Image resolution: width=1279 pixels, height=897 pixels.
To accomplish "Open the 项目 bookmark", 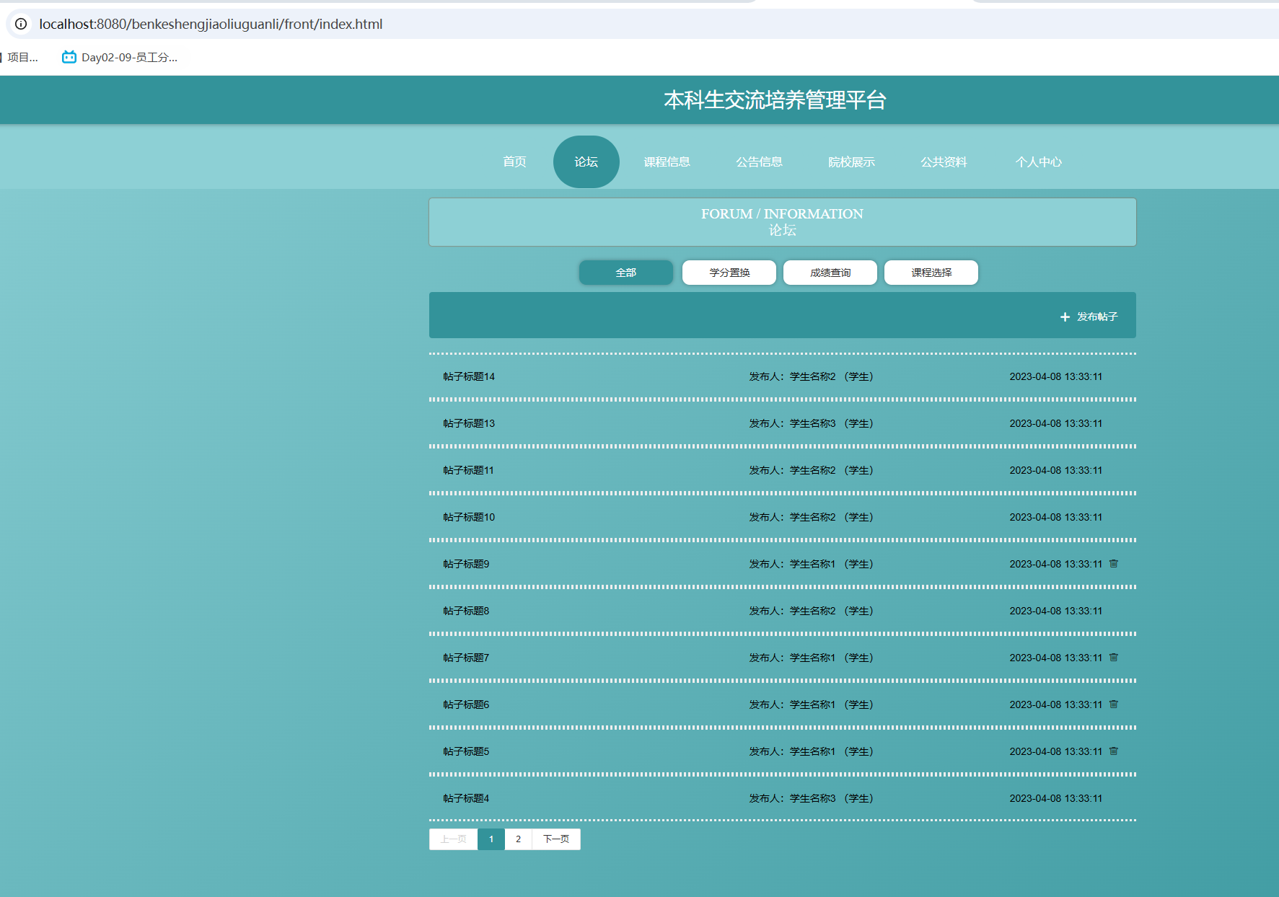I will click(22, 57).
